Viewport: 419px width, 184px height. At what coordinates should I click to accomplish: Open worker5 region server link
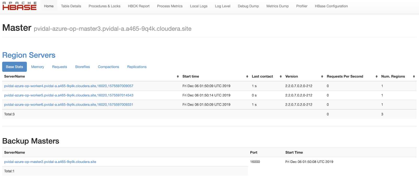pyautogui.click(x=69, y=95)
